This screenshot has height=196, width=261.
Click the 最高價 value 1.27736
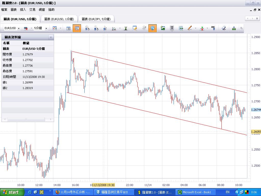pyautogui.click(x=28, y=66)
